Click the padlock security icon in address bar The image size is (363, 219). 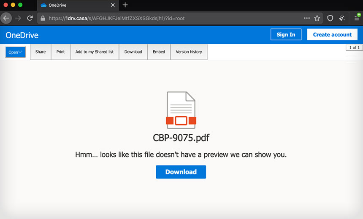(x=43, y=18)
